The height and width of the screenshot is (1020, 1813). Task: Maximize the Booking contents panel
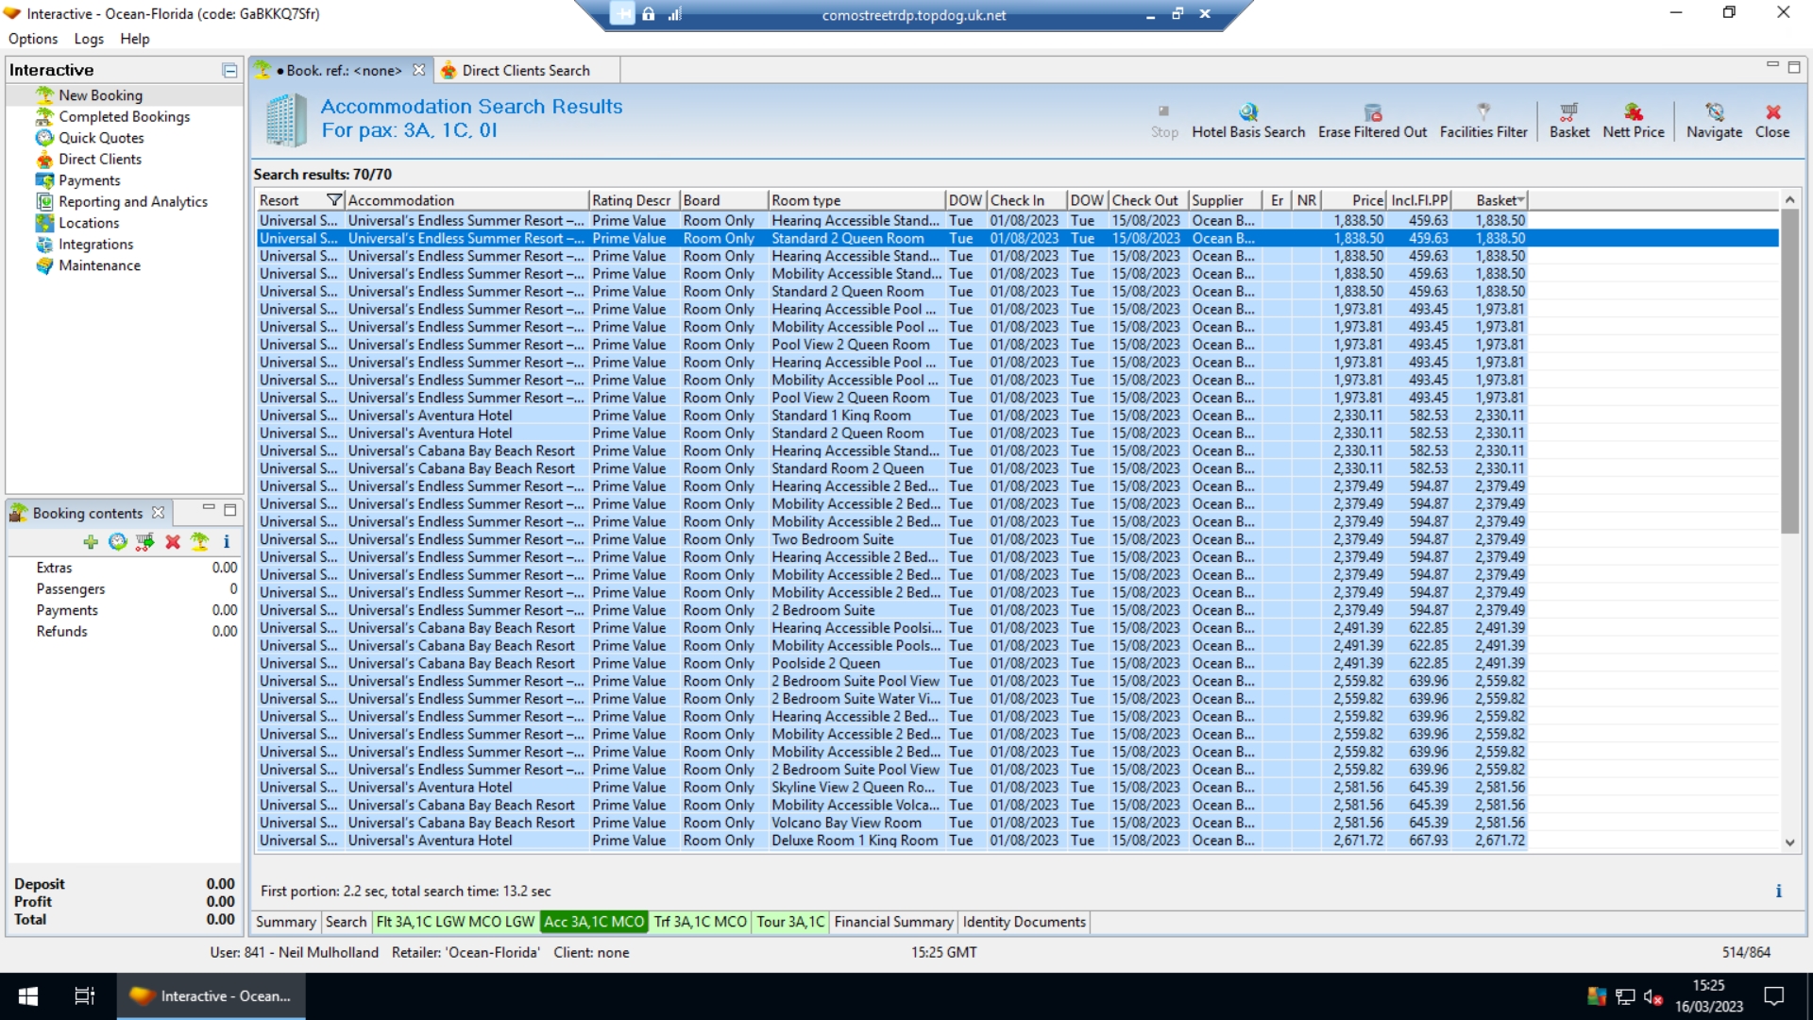[x=229, y=510]
